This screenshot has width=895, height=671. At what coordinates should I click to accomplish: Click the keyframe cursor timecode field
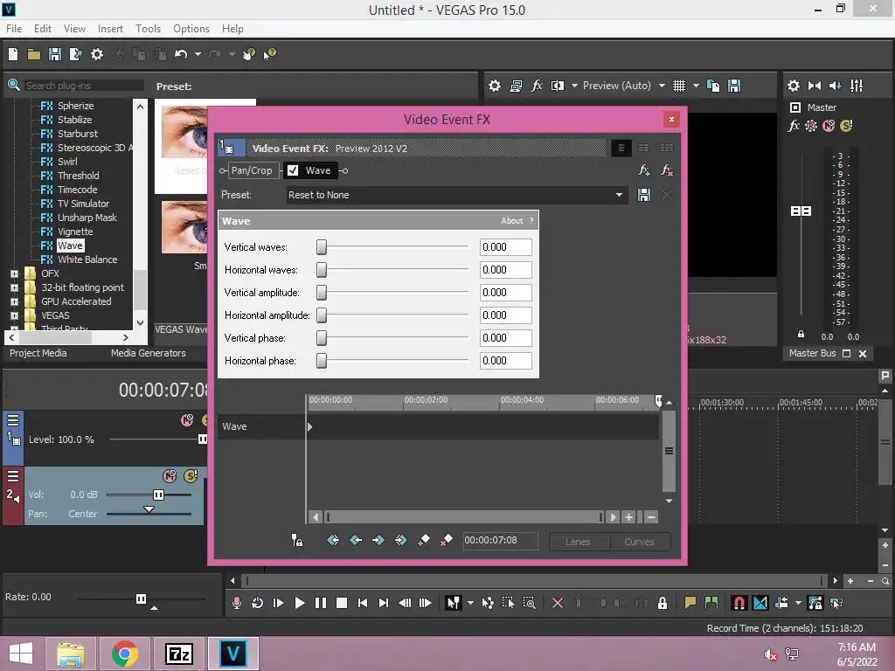tap(500, 540)
